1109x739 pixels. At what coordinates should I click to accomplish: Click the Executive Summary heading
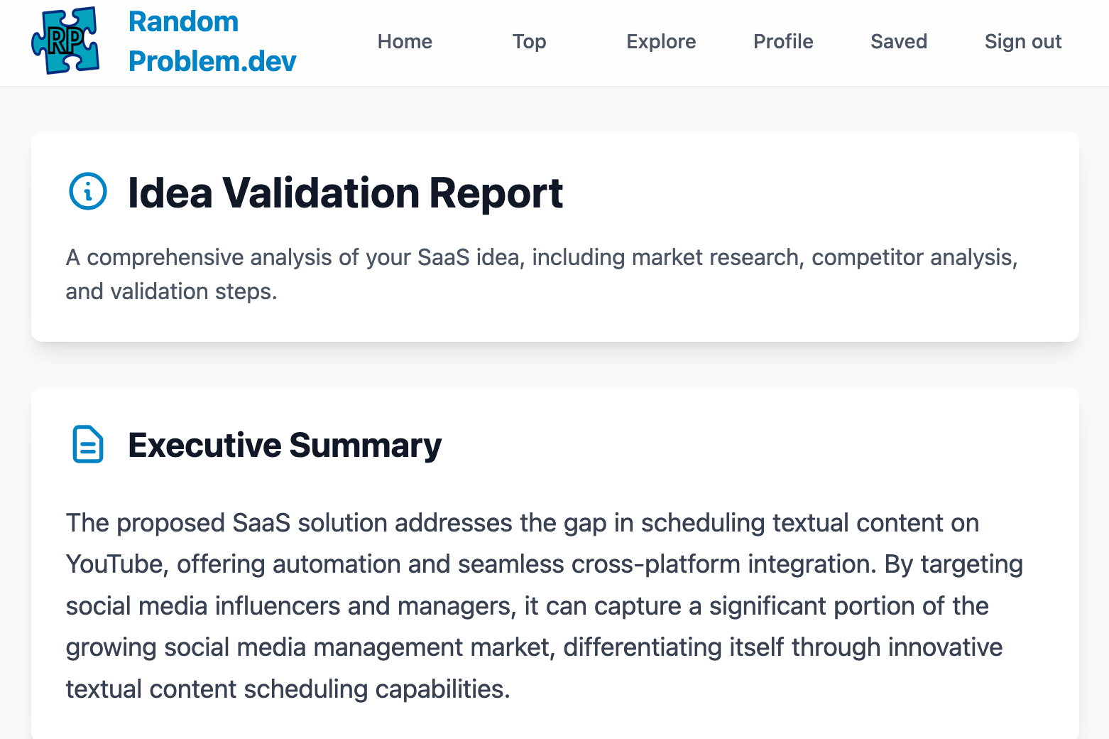coord(285,446)
